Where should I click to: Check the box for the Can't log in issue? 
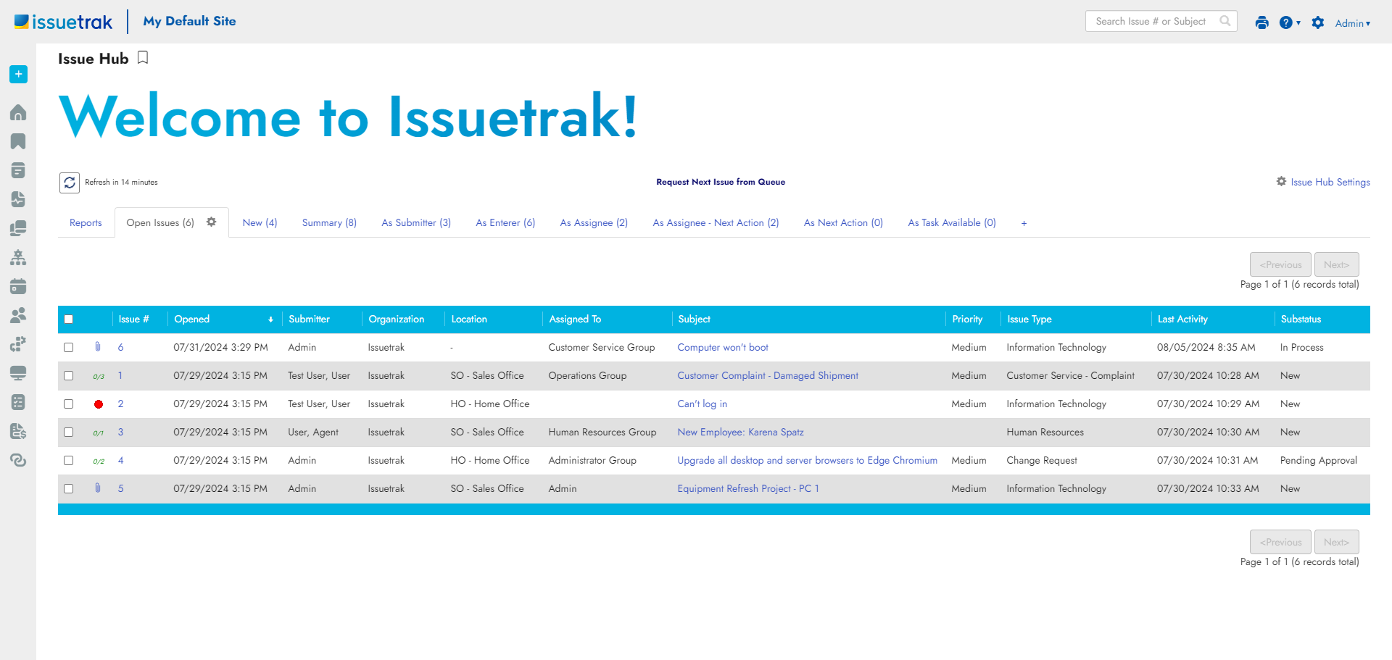click(69, 404)
